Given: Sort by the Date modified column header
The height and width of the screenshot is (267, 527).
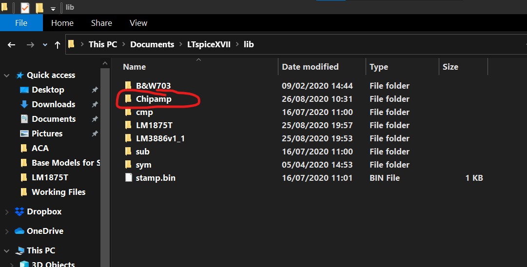Looking at the screenshot, I should click(310, 67).
